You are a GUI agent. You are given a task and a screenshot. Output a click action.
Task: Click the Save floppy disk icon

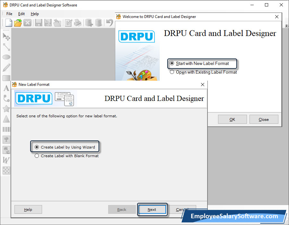pos(39,23)
